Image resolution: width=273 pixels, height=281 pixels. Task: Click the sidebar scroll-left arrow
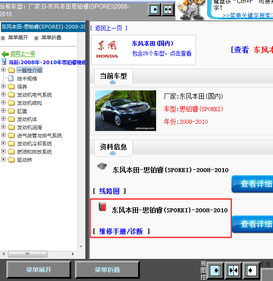4,254
